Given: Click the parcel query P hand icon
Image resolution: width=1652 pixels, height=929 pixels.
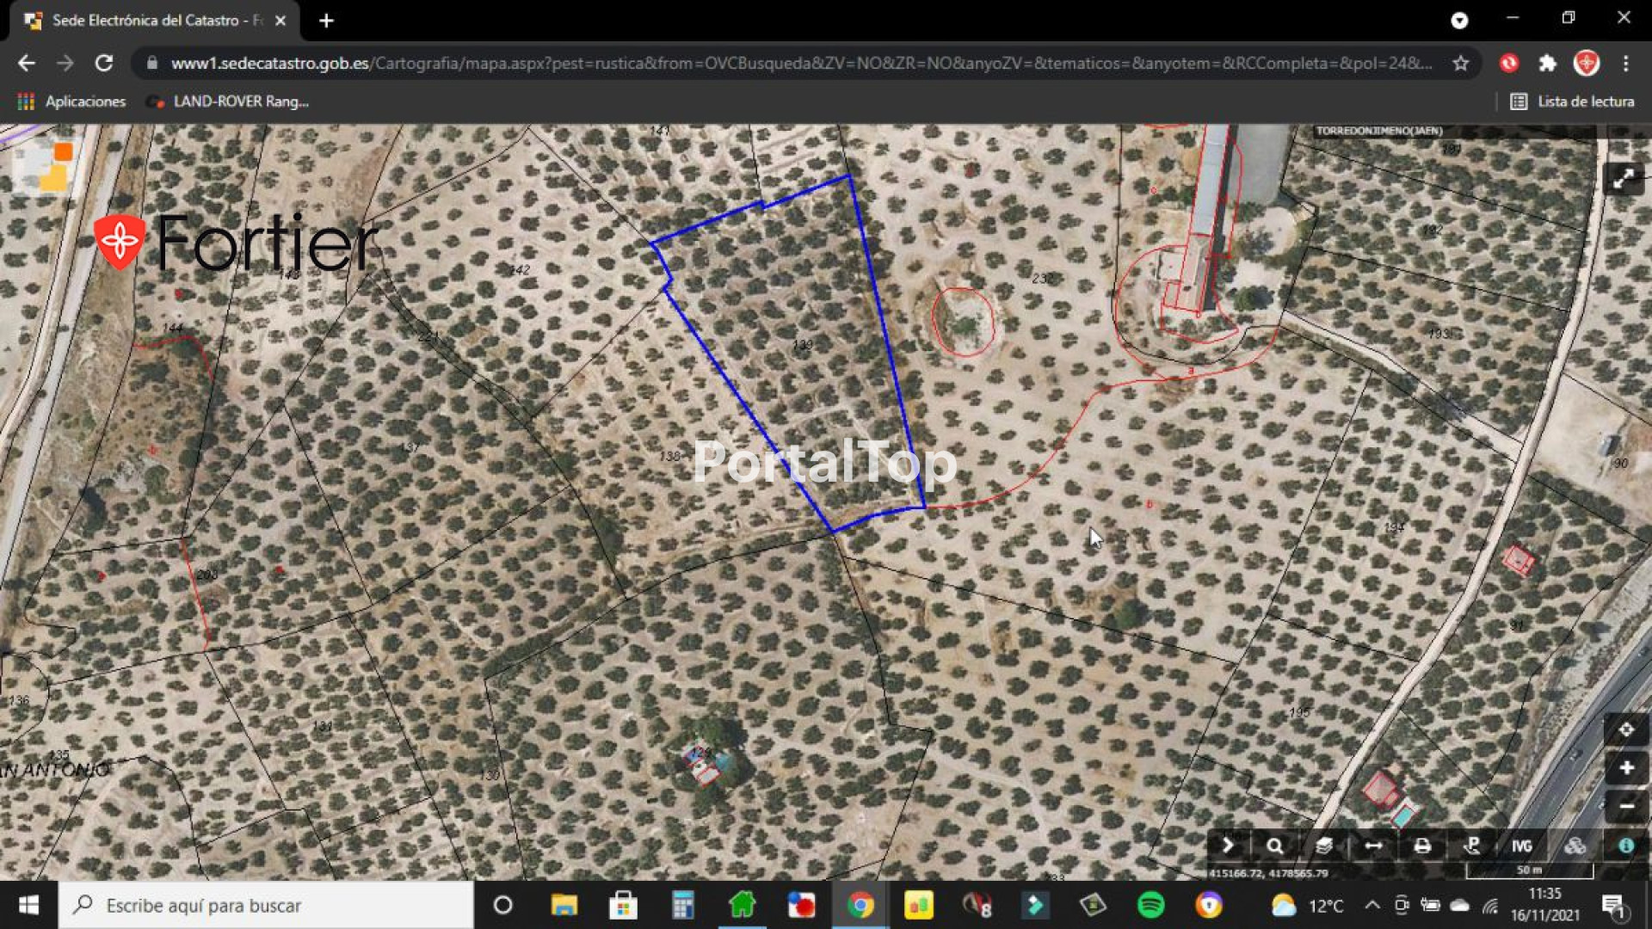Looking at the screenshot, I should [x=1472, y=846].
